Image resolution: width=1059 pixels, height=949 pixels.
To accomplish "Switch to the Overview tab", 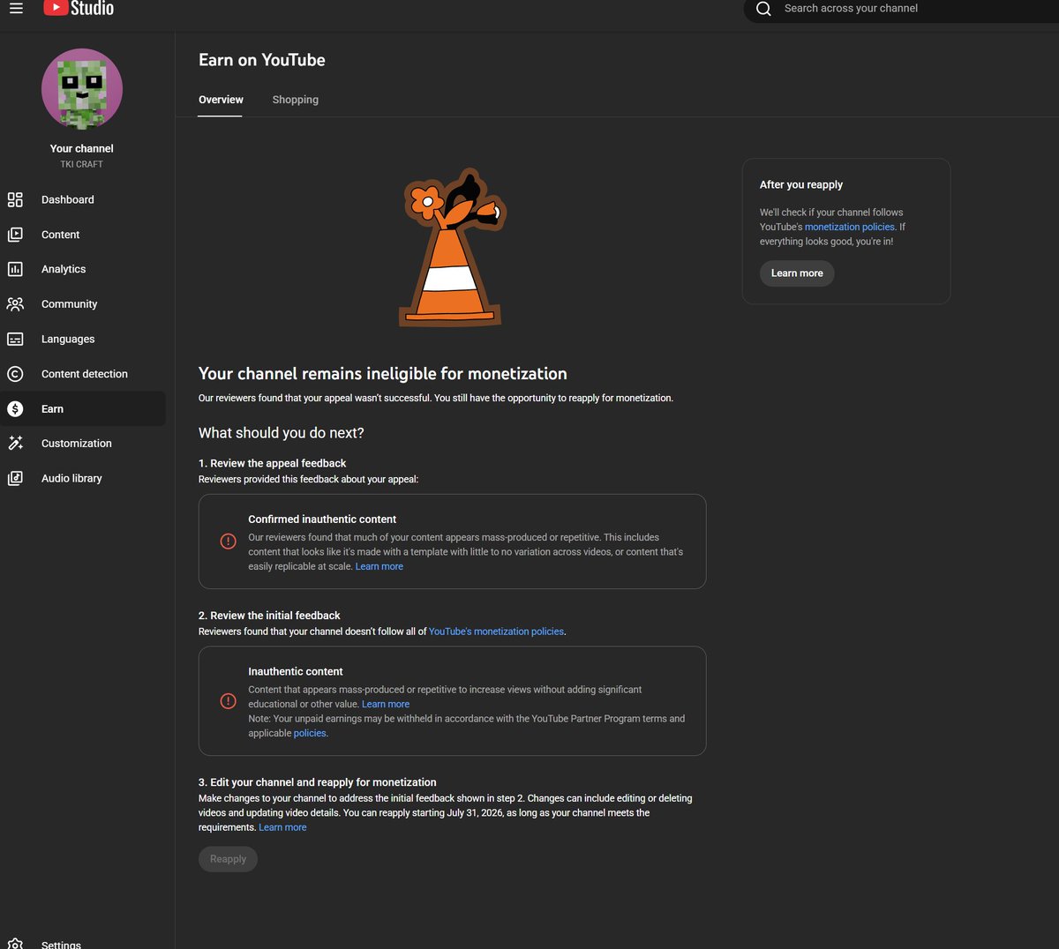I will 221,100.
